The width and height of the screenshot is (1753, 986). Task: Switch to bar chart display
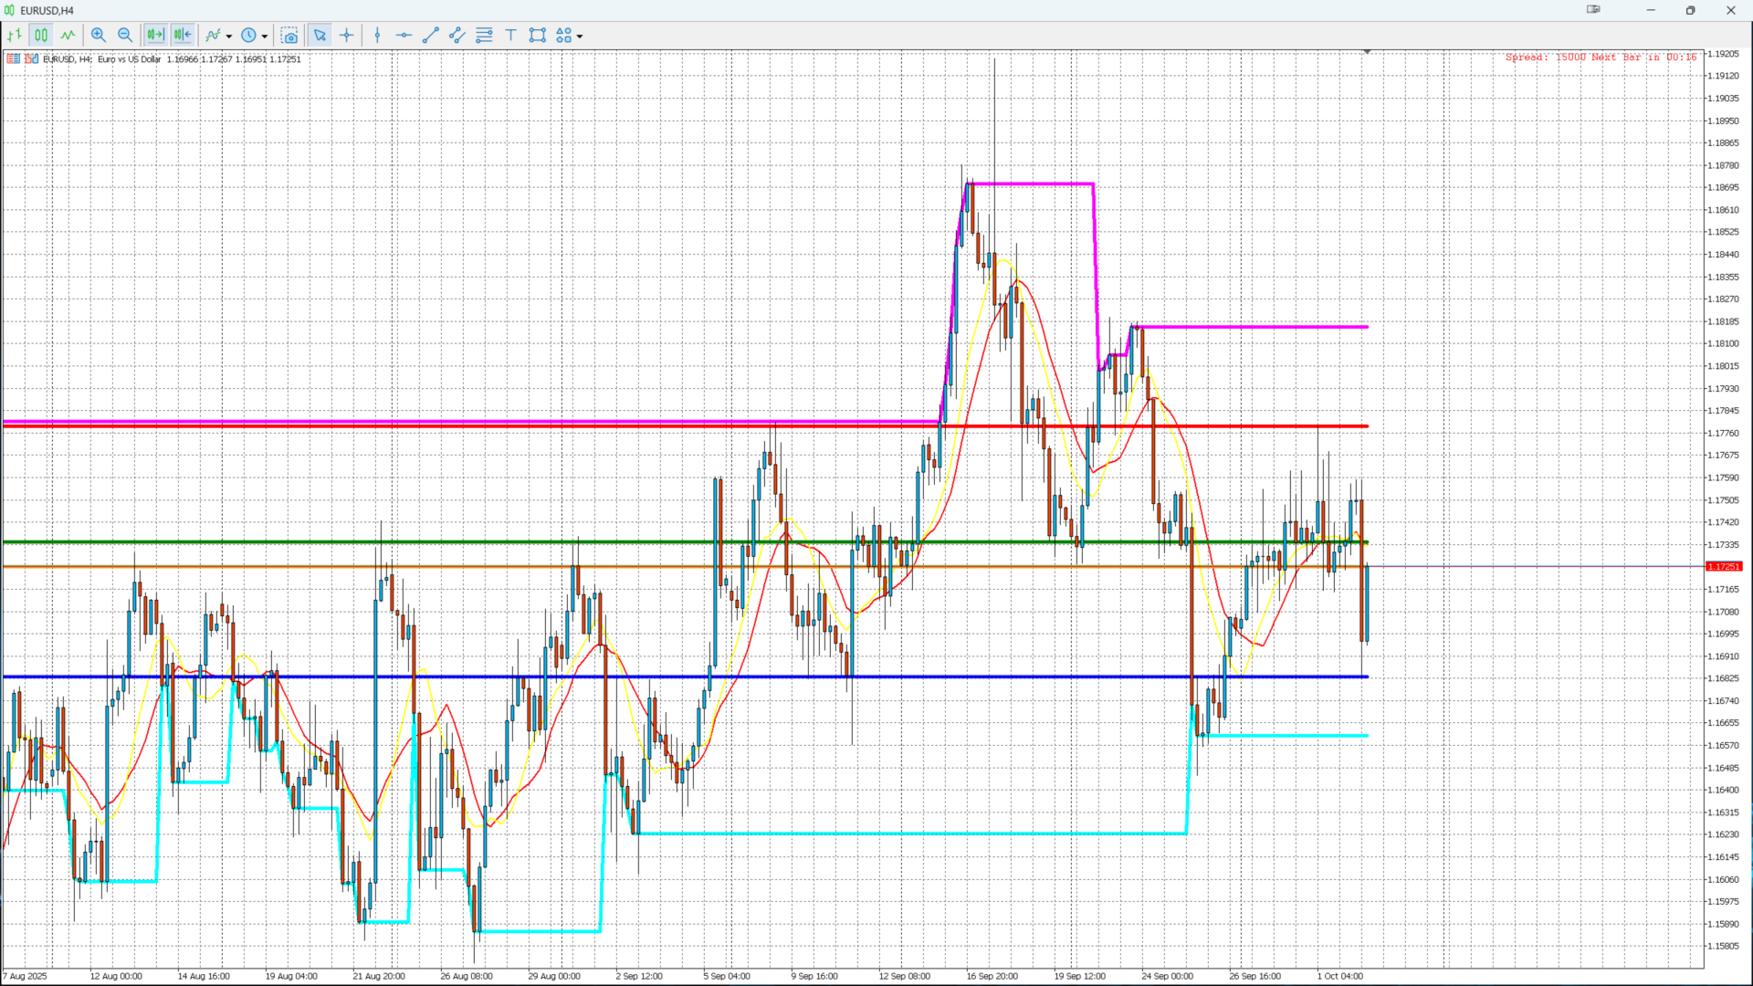tap(15, 35)
